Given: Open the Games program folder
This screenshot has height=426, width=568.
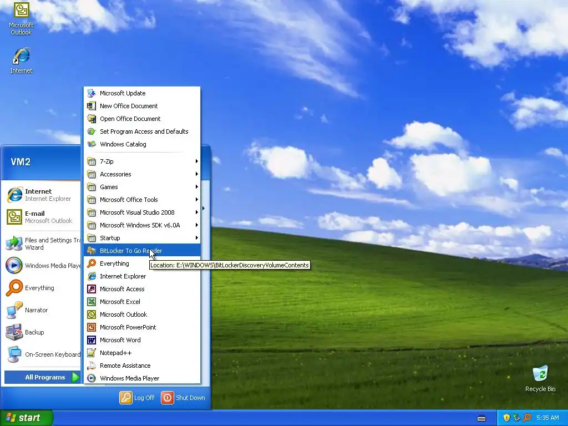Looking at the screenshot, I should tap(142, 186).
